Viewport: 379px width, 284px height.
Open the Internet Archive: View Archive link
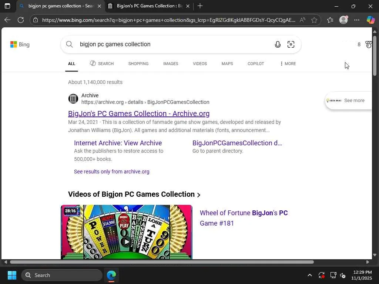pyautogui.click(x=118, y=143)
